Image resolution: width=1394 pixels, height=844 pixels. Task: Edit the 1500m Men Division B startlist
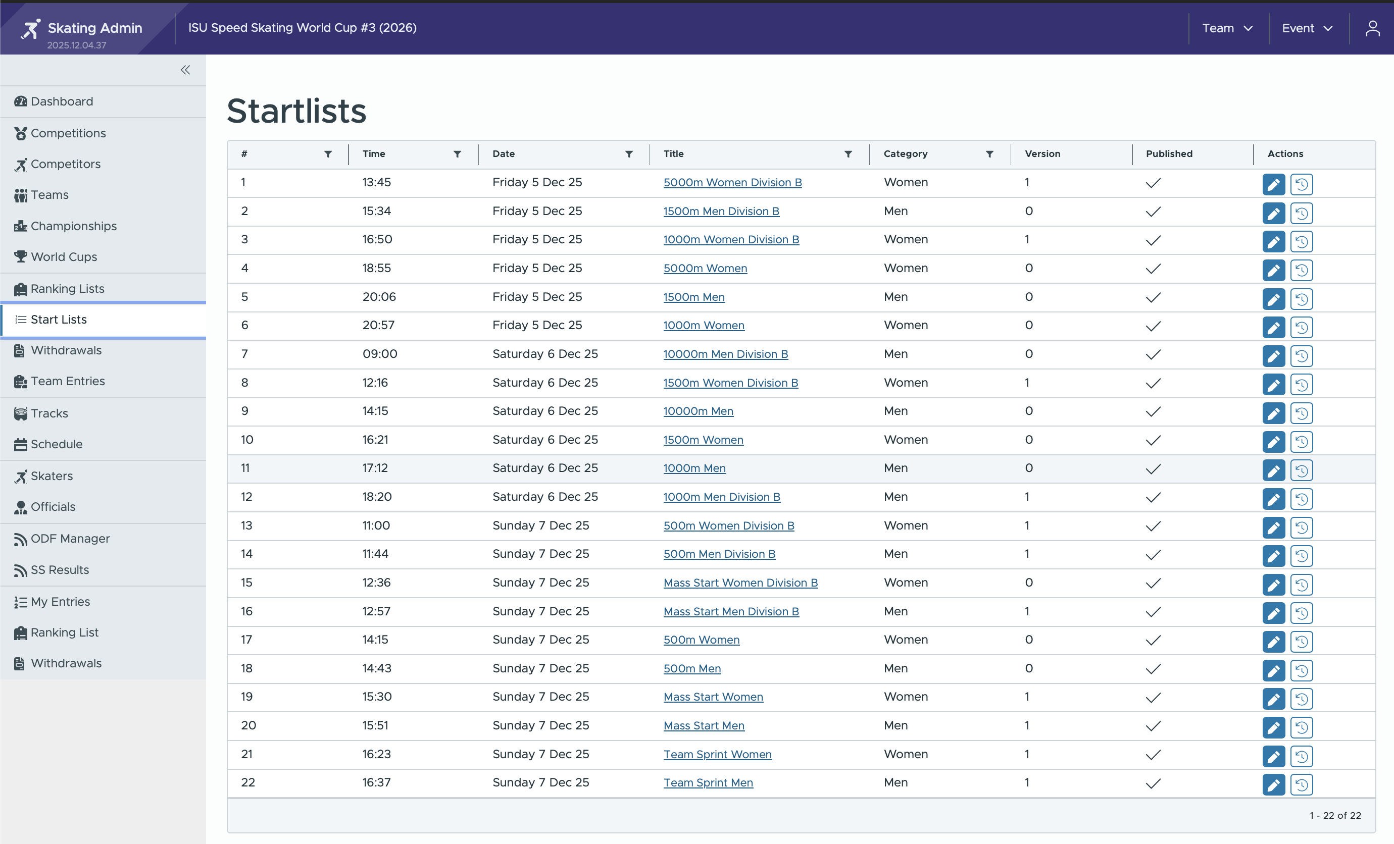[x=1273, y=213]
